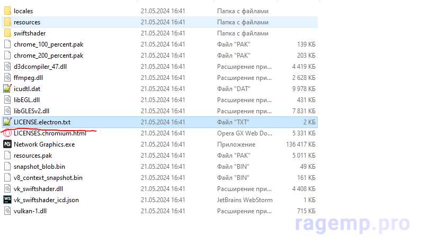
Task: Click the ffmpeg.dll file name
Action: (x=29, y=77)
